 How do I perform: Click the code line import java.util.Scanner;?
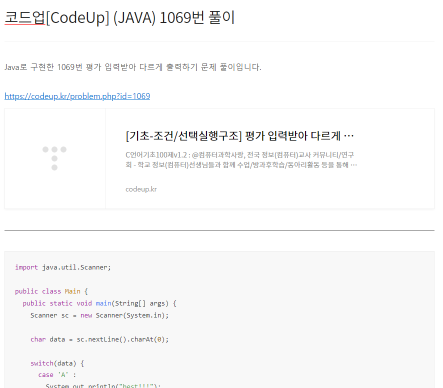coord(62,267)
